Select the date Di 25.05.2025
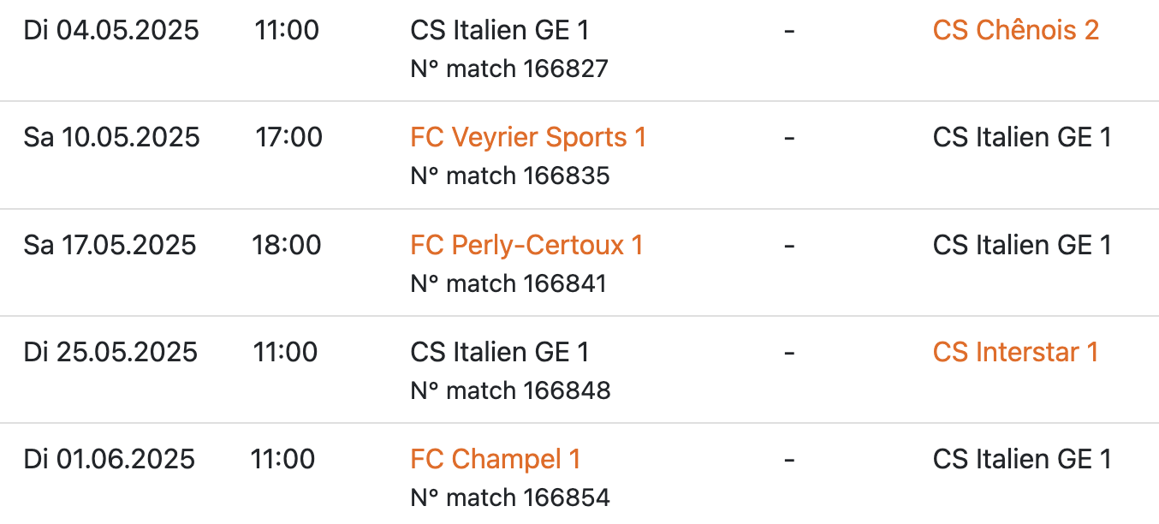1159x524 pixels. click(x=110, y=353)
